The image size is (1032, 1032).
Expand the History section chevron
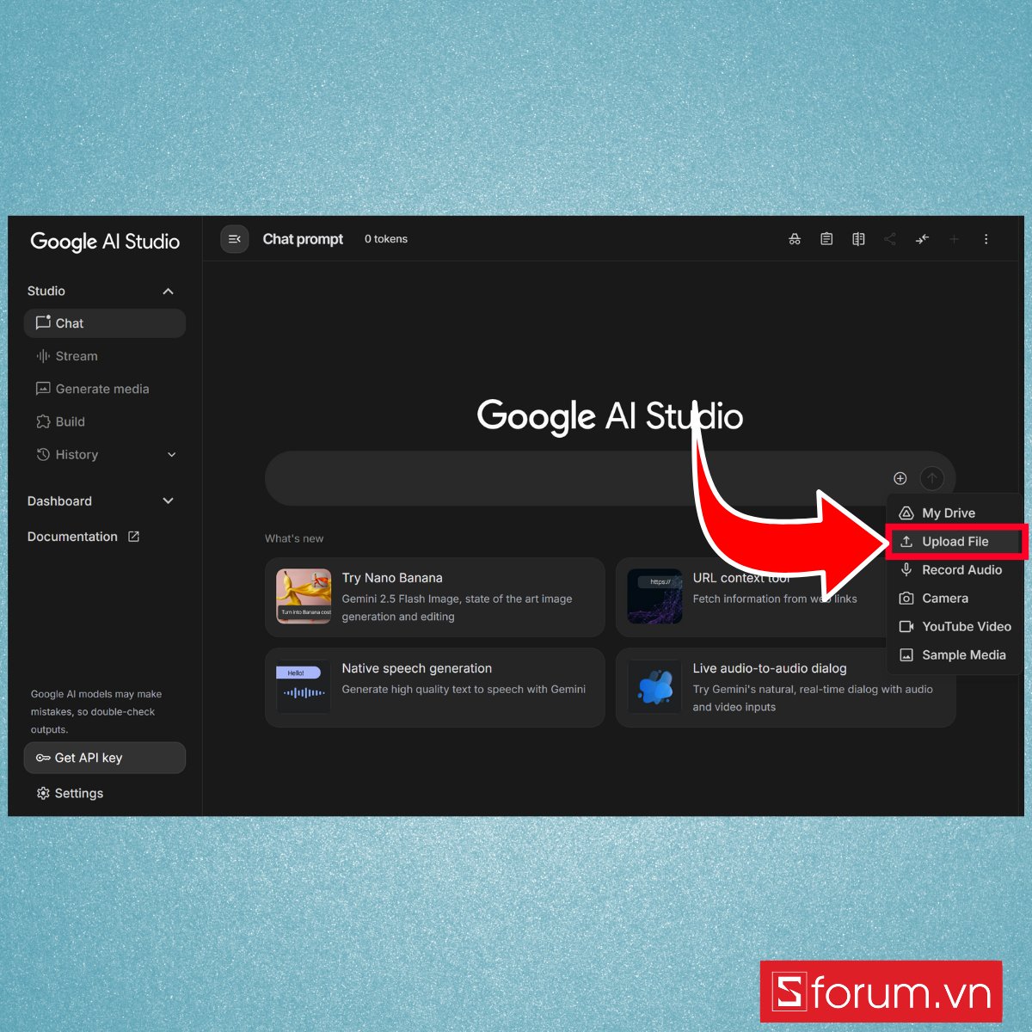point(171,455)
